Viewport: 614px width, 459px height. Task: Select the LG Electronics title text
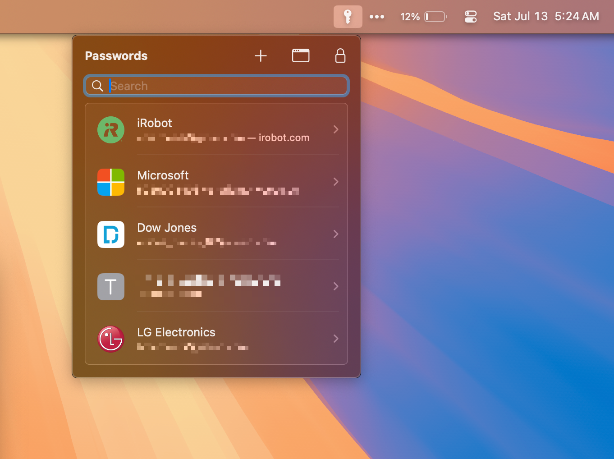pyautogui.click(x=176, y=332)
